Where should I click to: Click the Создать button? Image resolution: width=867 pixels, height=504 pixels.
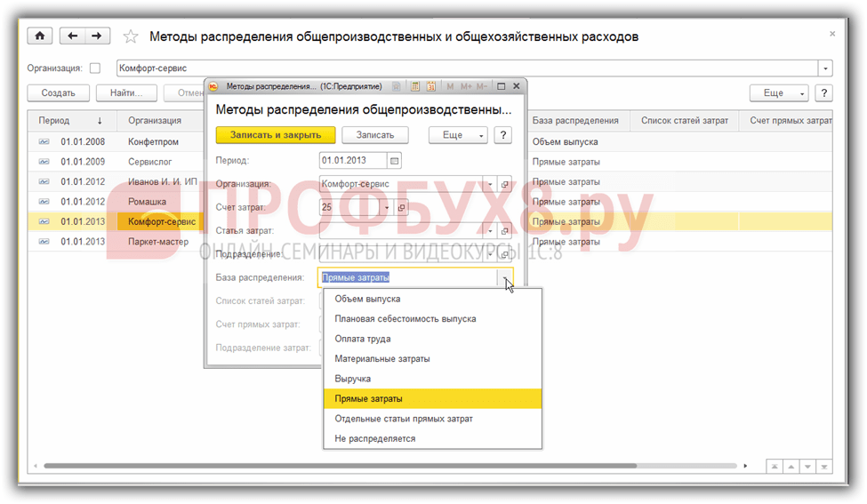point(58,92)
